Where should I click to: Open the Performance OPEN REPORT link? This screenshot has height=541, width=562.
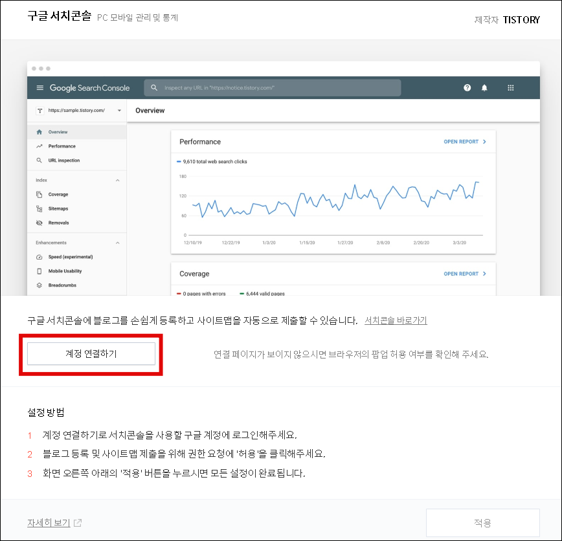tap(465, 142)
